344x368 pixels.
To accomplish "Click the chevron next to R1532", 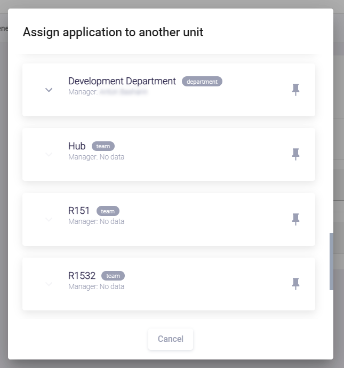I will [x=49, y=284].
